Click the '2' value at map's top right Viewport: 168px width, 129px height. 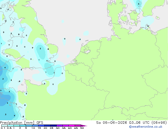139,4
